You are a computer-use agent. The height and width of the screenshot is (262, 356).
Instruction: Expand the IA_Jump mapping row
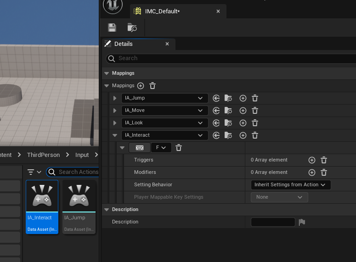click(x=115, y=98)
